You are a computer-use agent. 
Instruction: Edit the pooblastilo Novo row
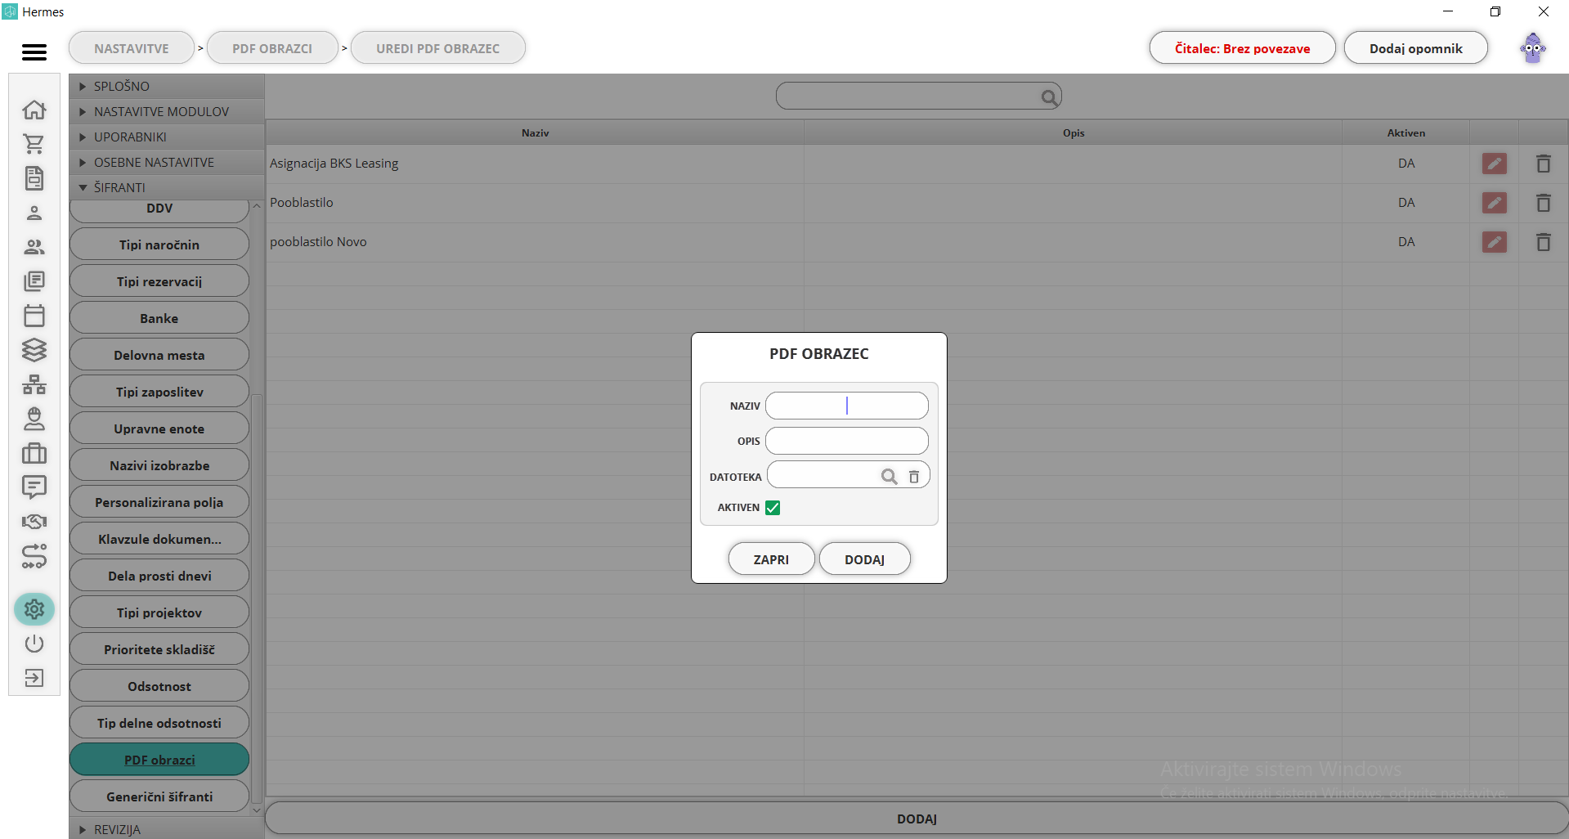[1495, 242]
